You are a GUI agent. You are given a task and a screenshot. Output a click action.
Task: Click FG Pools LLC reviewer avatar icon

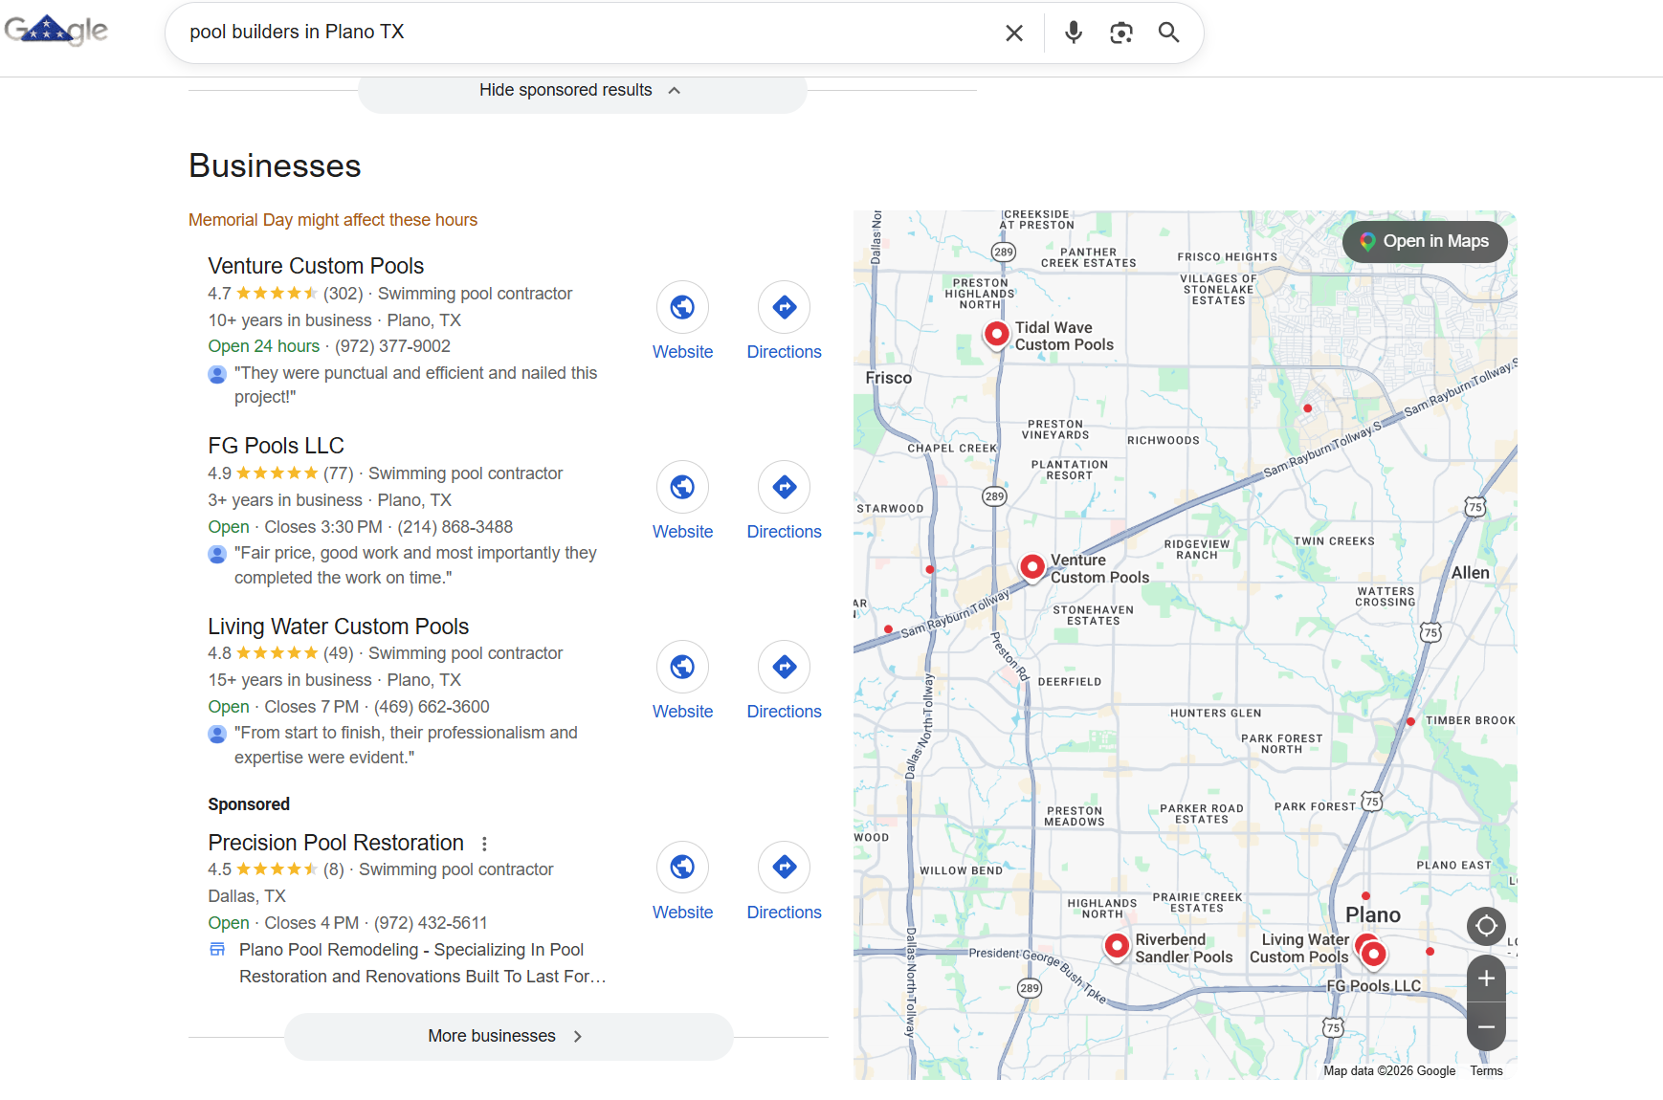coord(217,554)
